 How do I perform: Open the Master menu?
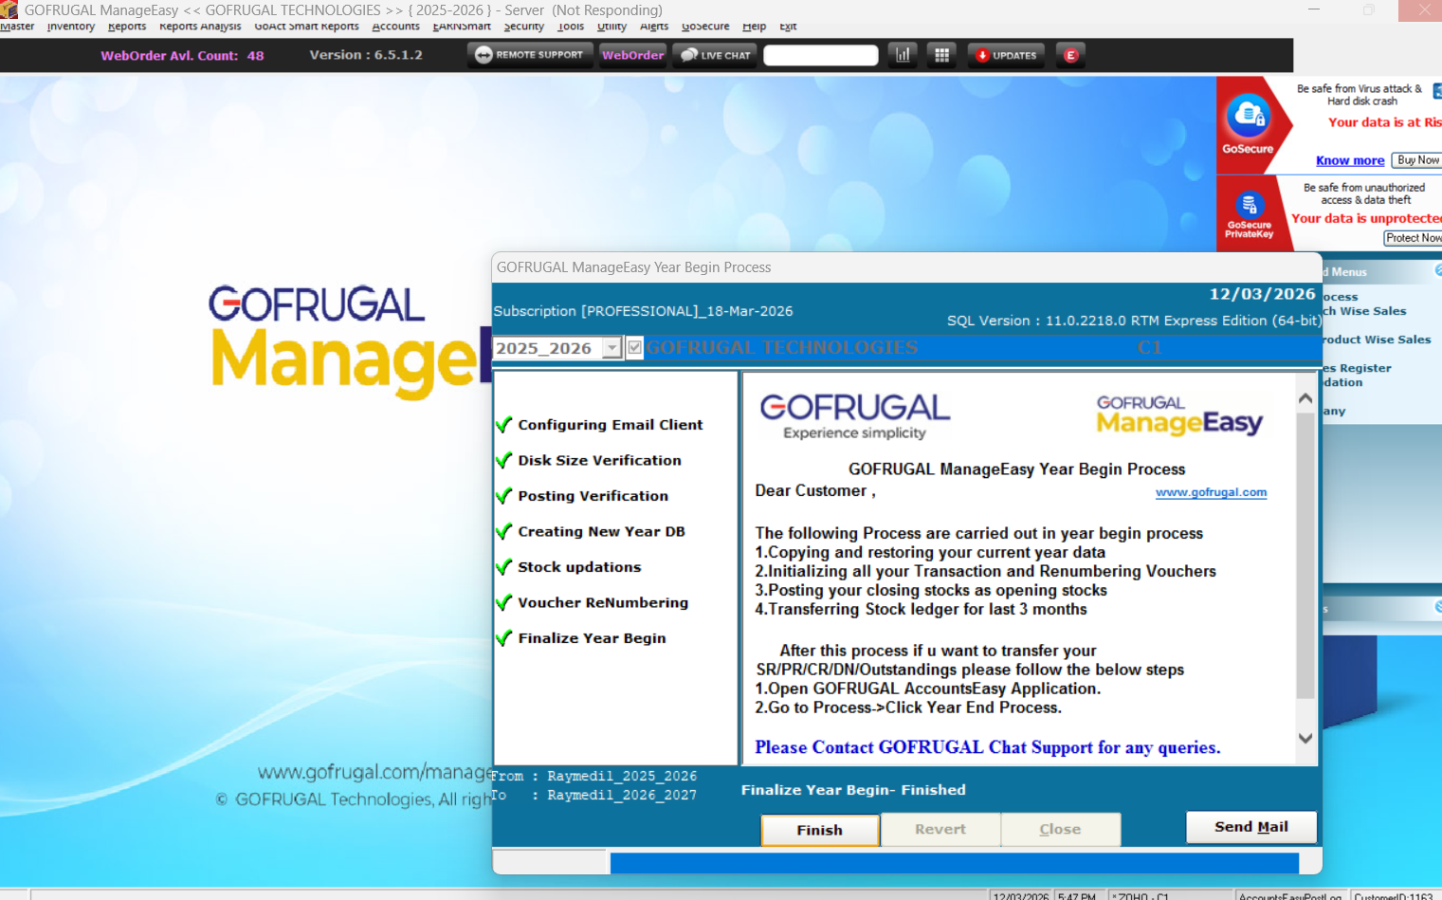pyautogui.click(x=17, y=27)
